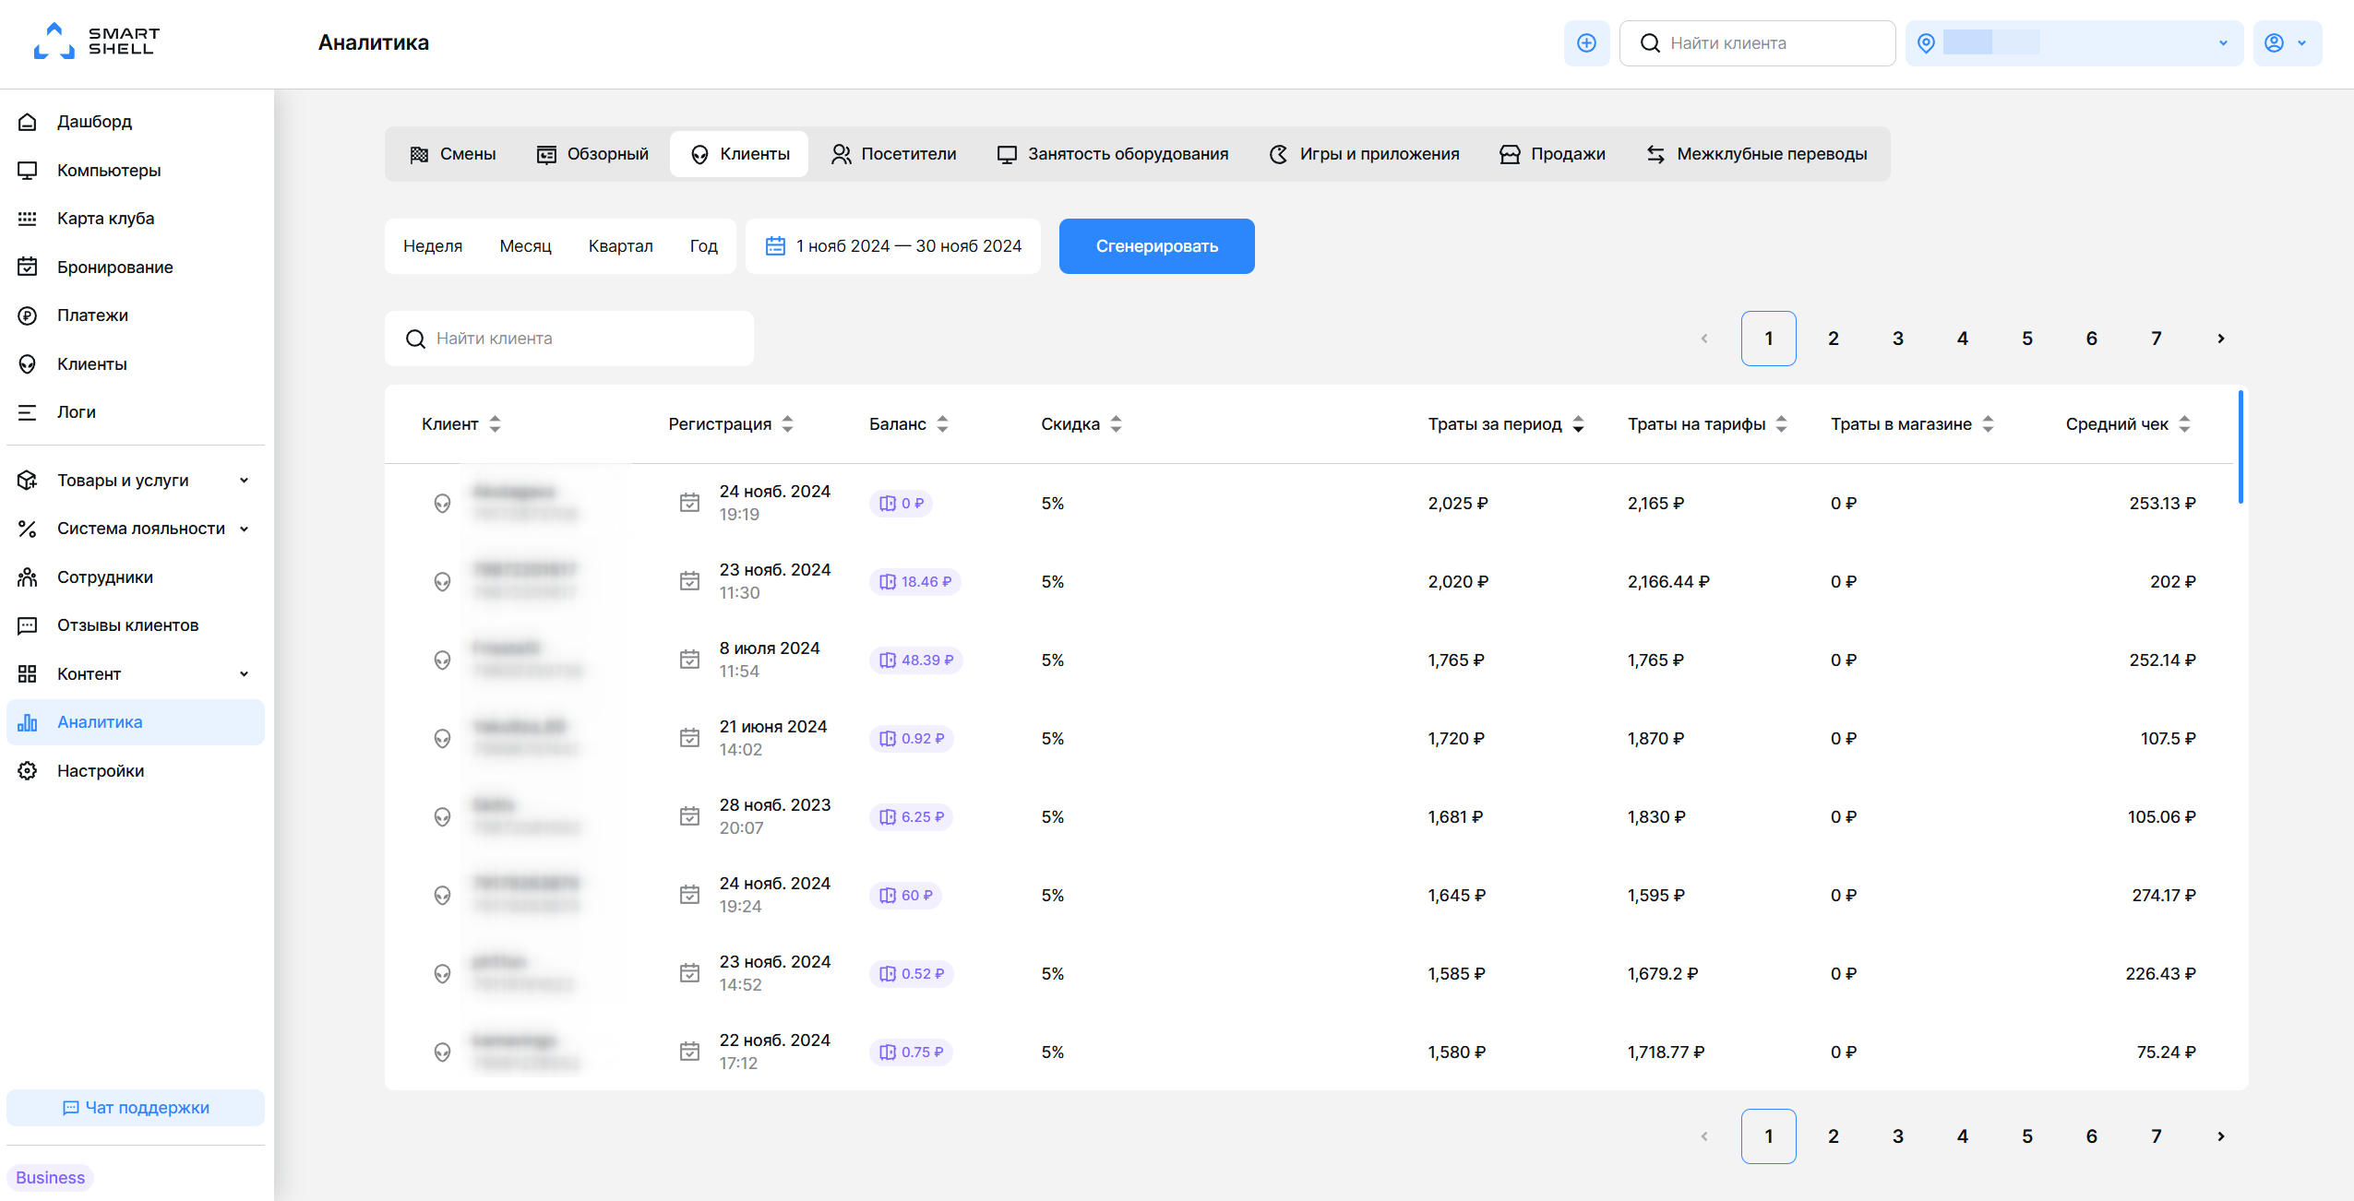Select the Квартал period

click(621, 246)
